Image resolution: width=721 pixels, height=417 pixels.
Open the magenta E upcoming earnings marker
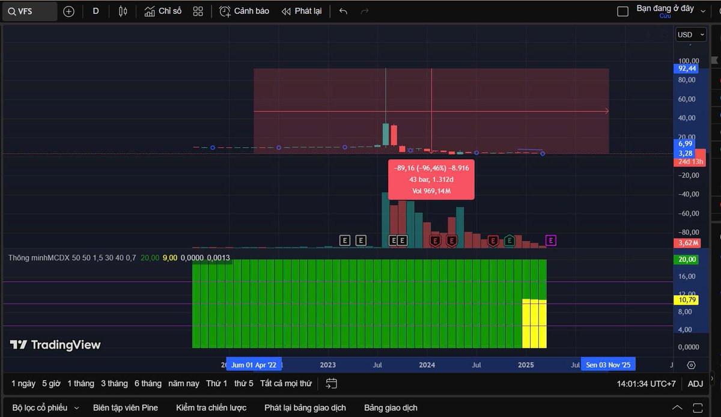pos(552,240)
